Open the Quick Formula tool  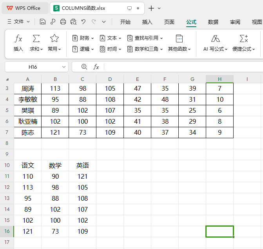coord(243,43)
